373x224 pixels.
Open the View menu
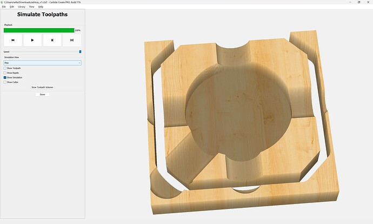click(32, 7)
